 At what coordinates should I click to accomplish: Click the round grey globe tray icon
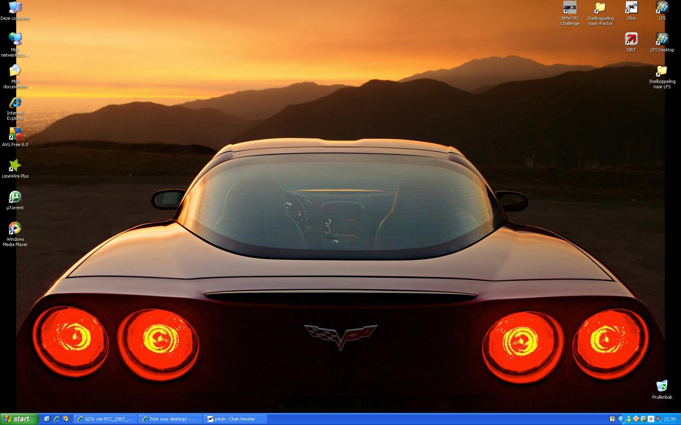(658, 419)
